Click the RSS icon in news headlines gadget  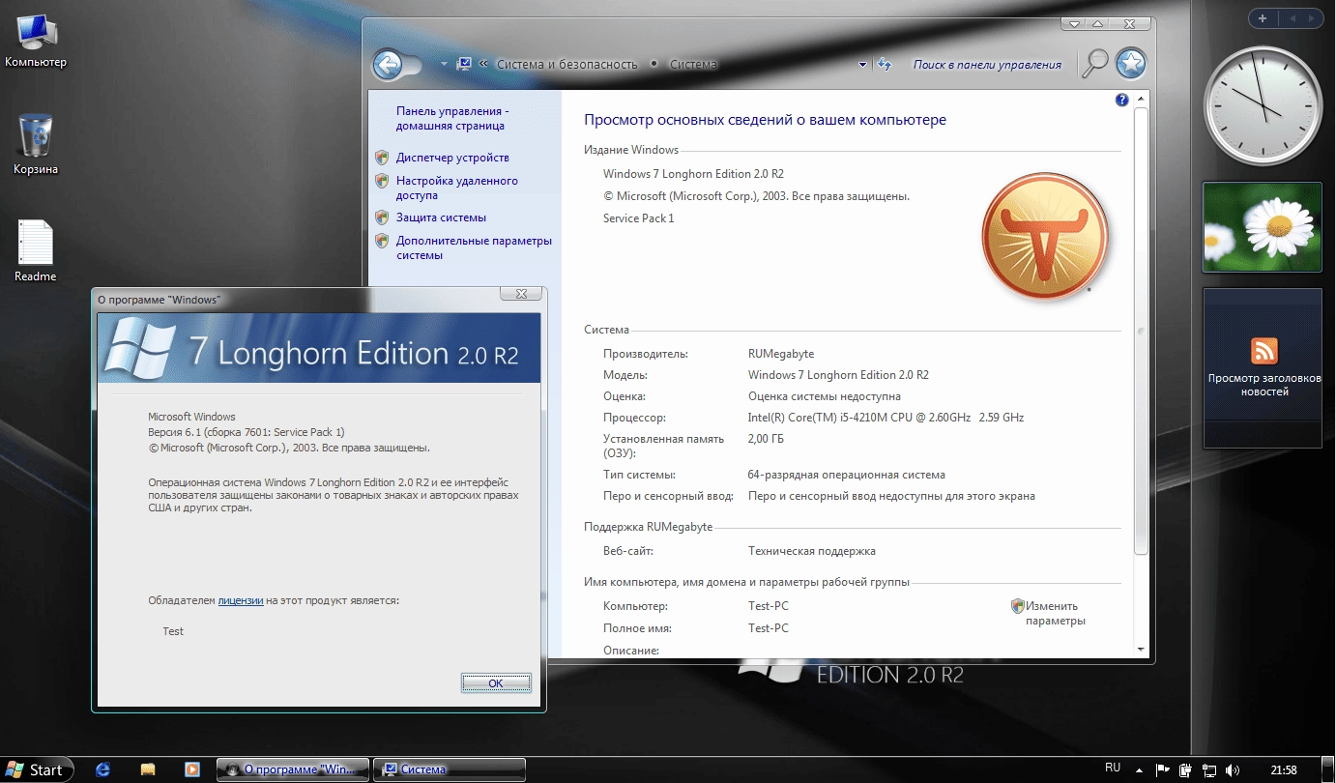(1264, 350)
